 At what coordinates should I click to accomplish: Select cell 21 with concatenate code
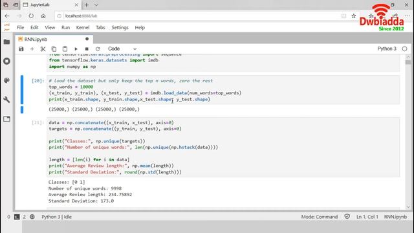(223, 147)
